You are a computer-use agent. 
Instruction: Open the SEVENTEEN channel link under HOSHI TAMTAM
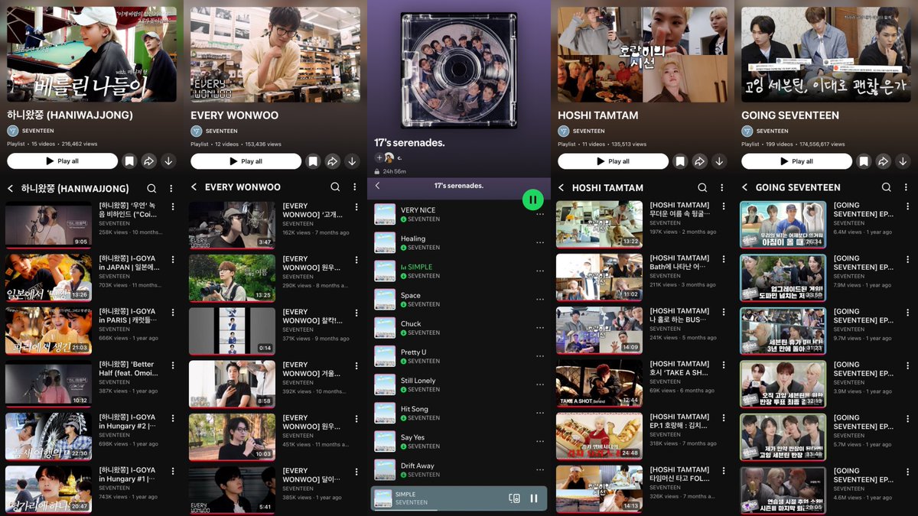tap(588, 131)
